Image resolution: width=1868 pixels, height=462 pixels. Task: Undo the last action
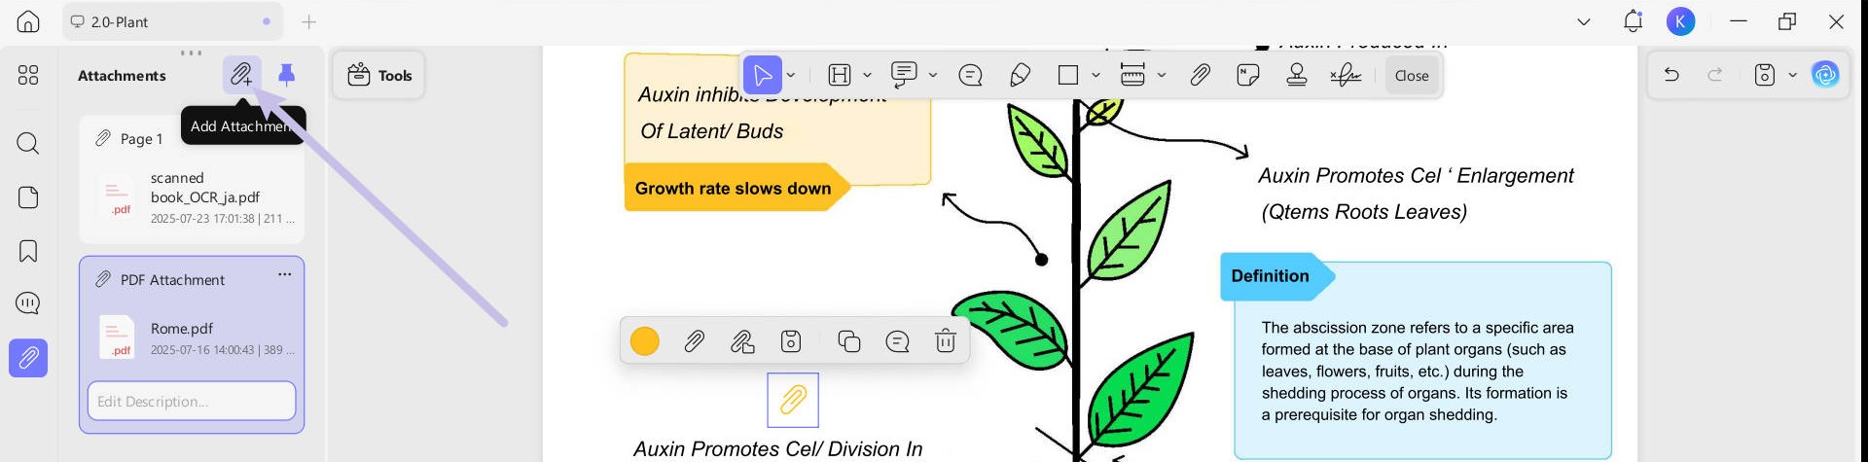point(1671,75)
